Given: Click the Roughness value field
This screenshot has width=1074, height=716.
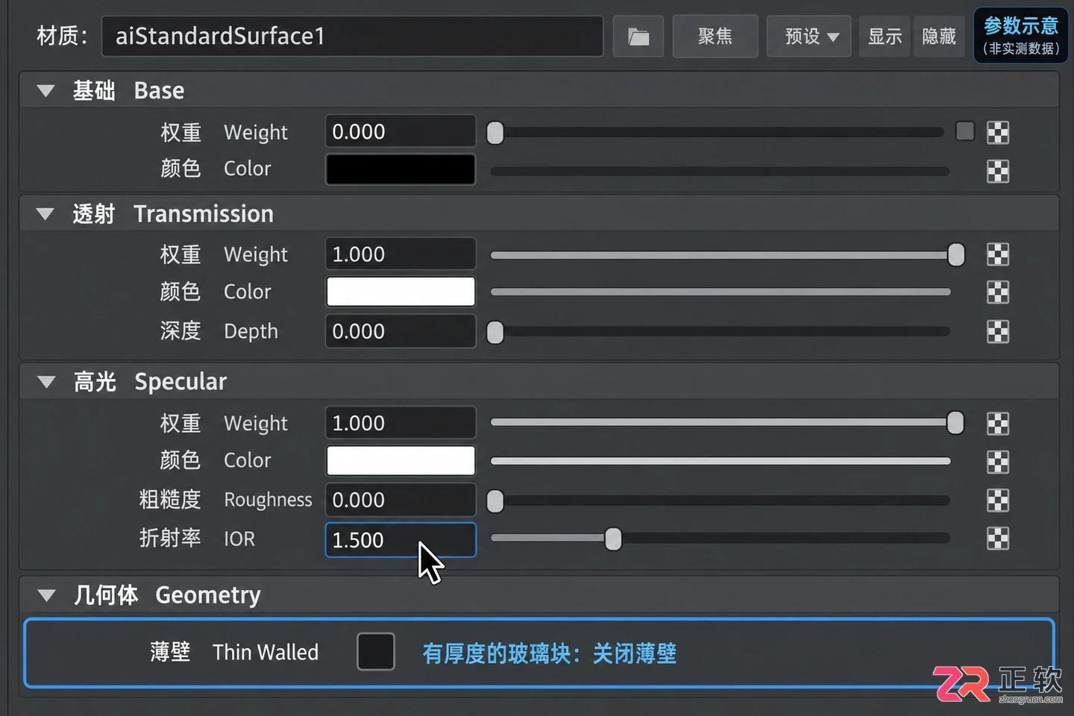Looking at the screenshot, I should click(x=401, y=500).
